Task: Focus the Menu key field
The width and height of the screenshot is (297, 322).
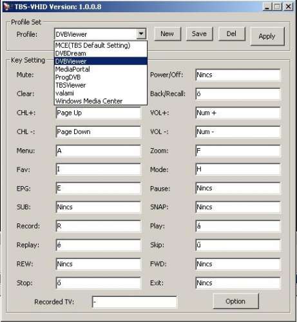Action: [99, 151]
